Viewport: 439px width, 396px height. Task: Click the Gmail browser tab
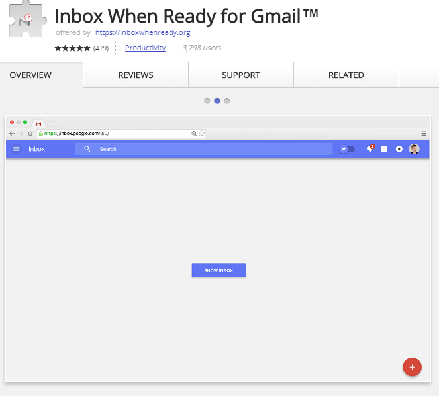[x=38, y=124]
